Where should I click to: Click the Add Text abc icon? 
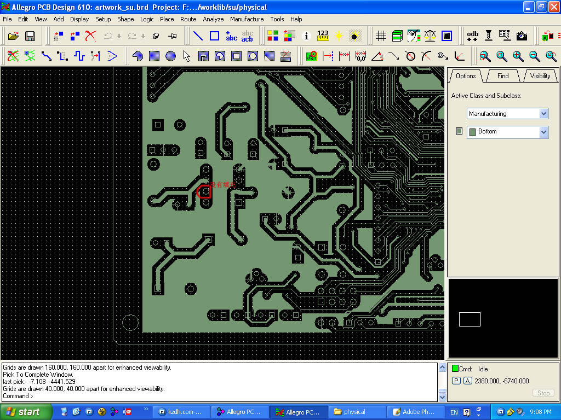231,36
